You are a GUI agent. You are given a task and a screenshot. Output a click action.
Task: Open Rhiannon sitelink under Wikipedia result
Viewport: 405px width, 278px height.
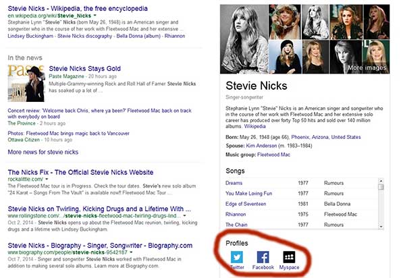175,36
